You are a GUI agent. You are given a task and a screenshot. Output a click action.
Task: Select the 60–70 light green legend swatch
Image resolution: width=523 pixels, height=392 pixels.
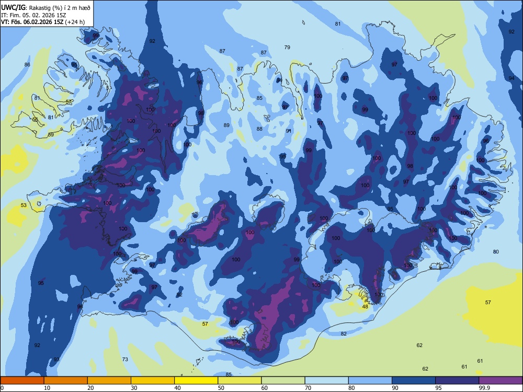[x=283, y=381]
